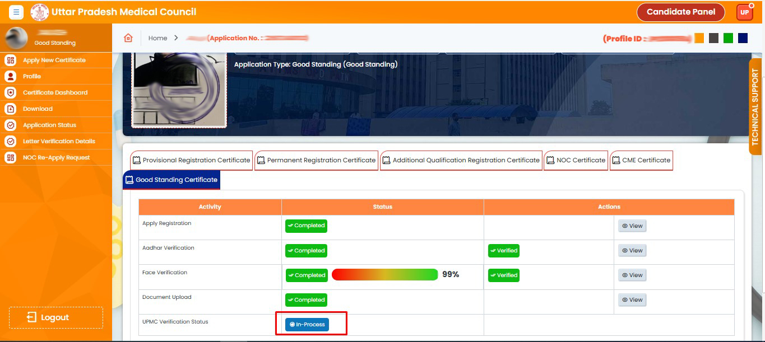The width and height of the screenshot is (765, 342).
Task: Open Profile from the sidebar
Action: [x=32, y=77]
